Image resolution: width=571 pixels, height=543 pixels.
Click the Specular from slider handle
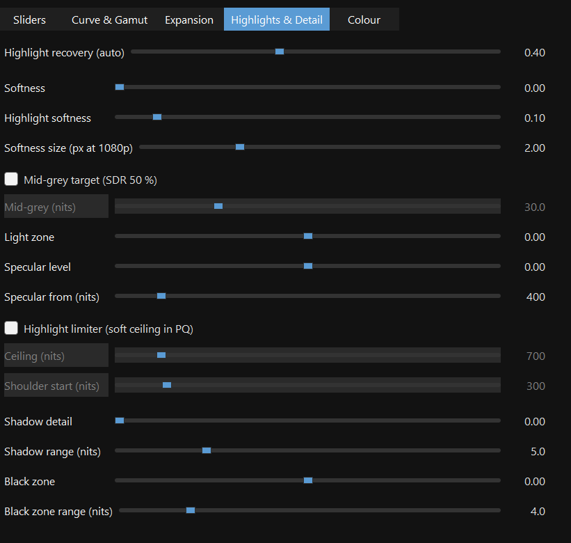click(161, 296)
